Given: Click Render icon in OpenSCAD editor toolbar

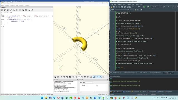Looking at the screenshot, I should point(26,10).
